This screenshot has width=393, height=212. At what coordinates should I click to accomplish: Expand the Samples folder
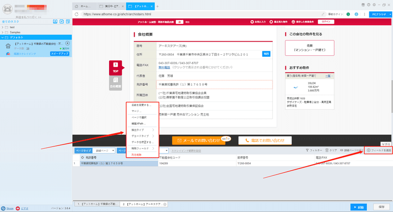click(2, 32)
